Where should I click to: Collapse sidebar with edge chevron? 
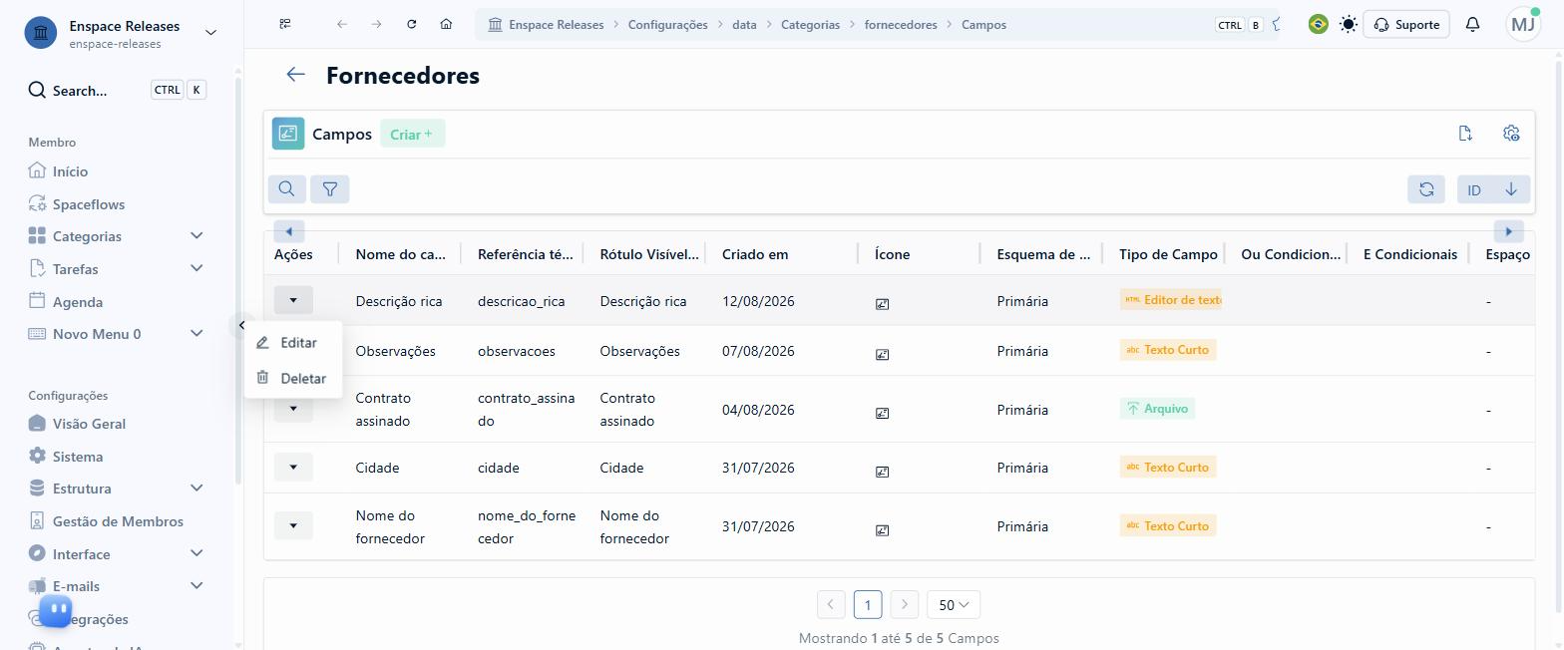241,325
